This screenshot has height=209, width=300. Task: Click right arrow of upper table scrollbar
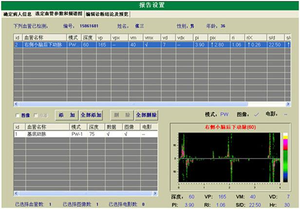(288, 104)
